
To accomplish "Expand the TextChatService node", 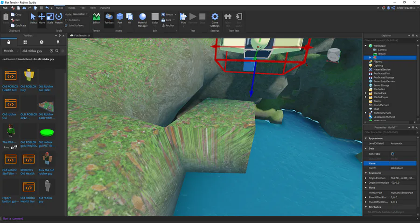I will tap(365, 113).
